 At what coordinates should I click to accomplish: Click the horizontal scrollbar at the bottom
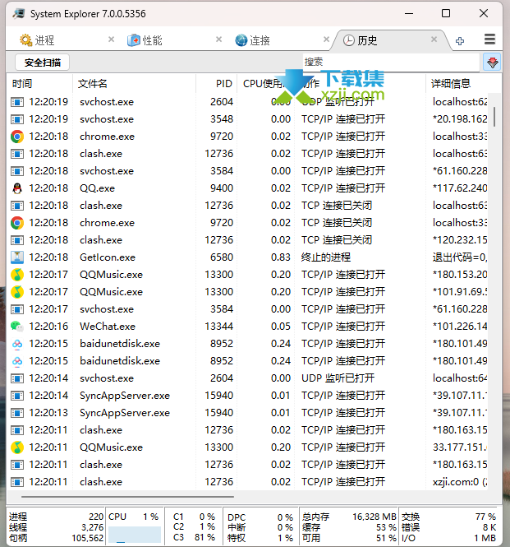pos(127,497)
